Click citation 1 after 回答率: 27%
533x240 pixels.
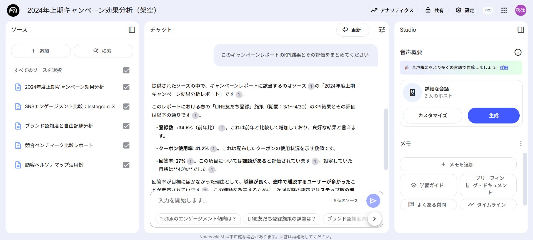(x=190, y=161)
